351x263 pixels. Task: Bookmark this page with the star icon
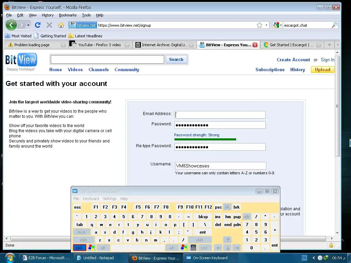(259, 25)
